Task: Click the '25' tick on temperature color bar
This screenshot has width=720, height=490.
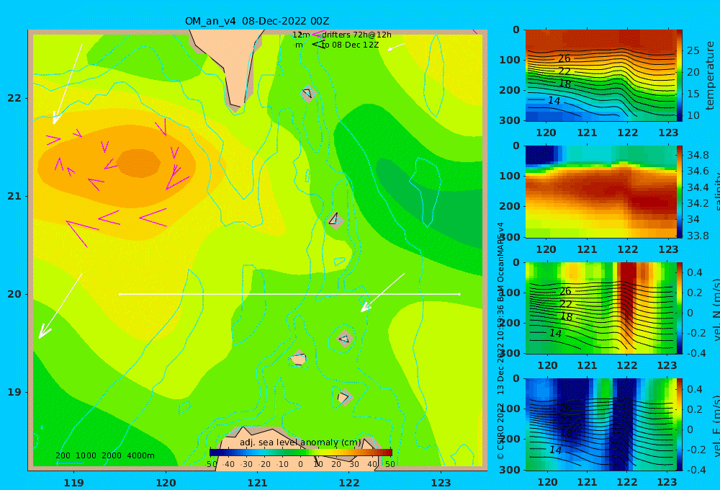Action: pyautogui.click(x=693, y=50)
